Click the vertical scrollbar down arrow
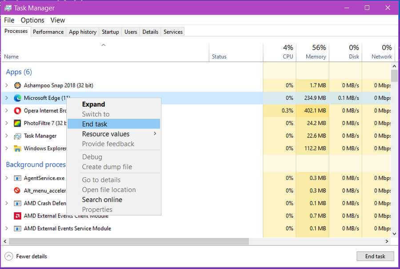Image resolution: width=400 pixels, height=269 pixels. [394, 233]
